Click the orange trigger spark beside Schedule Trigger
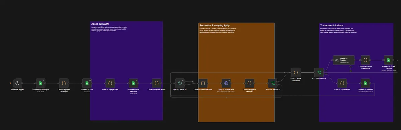The width and height of the screenshot is (401, 130). point(10,83)
